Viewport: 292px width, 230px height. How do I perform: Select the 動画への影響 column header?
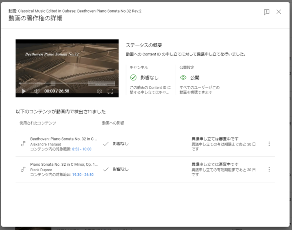point(113,123)
